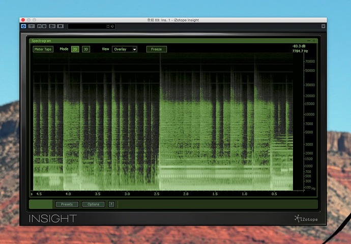Open the View dropdown showing Overlay
The height and width of the screenshot is (244, 351).
(125, 49)
